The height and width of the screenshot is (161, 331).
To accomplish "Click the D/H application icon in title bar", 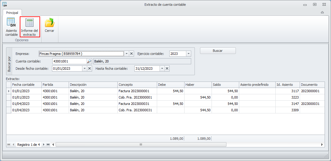I will (x=5, y=5).
